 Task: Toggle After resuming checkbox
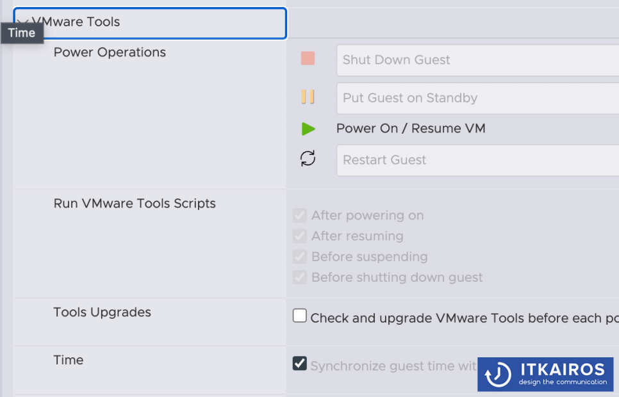300,236
